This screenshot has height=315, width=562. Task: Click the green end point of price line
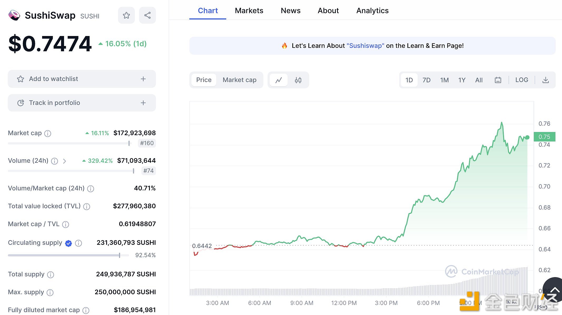point(527,137)
